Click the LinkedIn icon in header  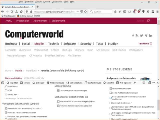tap(151, 35)
